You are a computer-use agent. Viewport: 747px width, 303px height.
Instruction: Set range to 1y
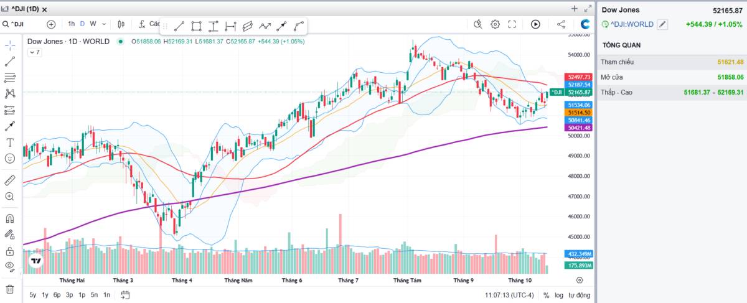[x=45, y=295]
